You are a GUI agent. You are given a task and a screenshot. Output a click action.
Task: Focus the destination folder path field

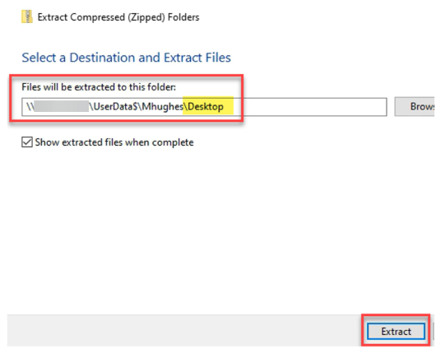(x=204, y=107)
